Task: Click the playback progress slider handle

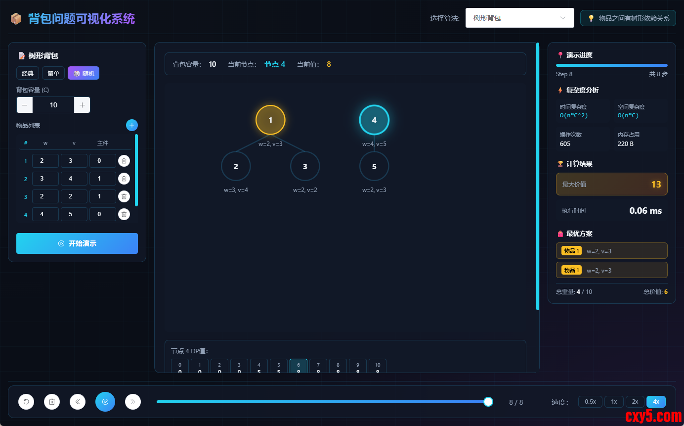Action: tap(488, 402)
